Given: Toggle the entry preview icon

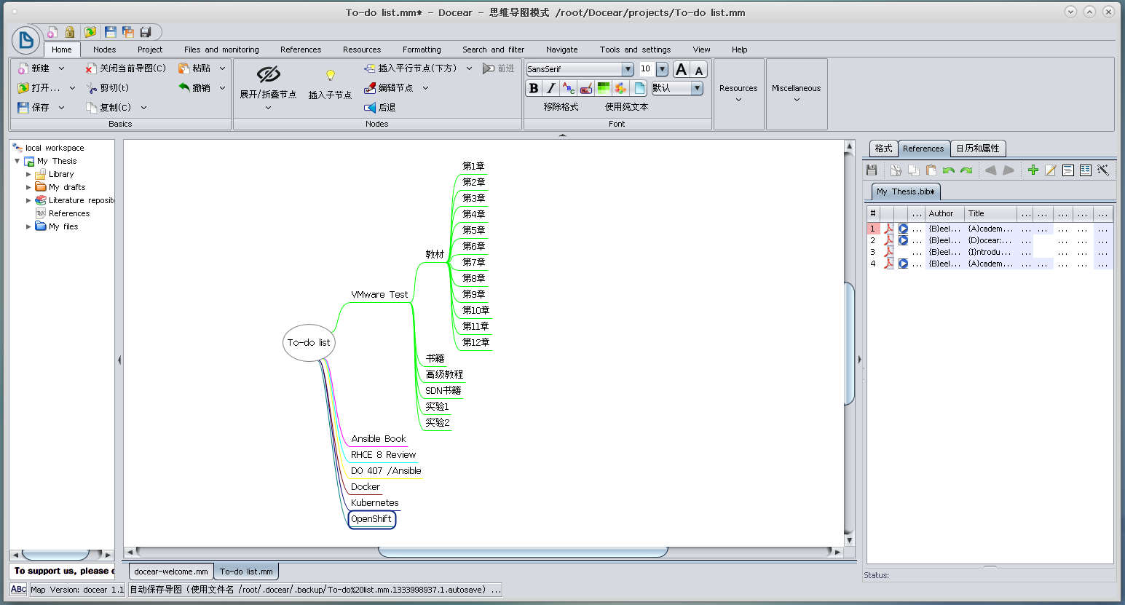Looking at the screenshot, I should [1068, 170].
